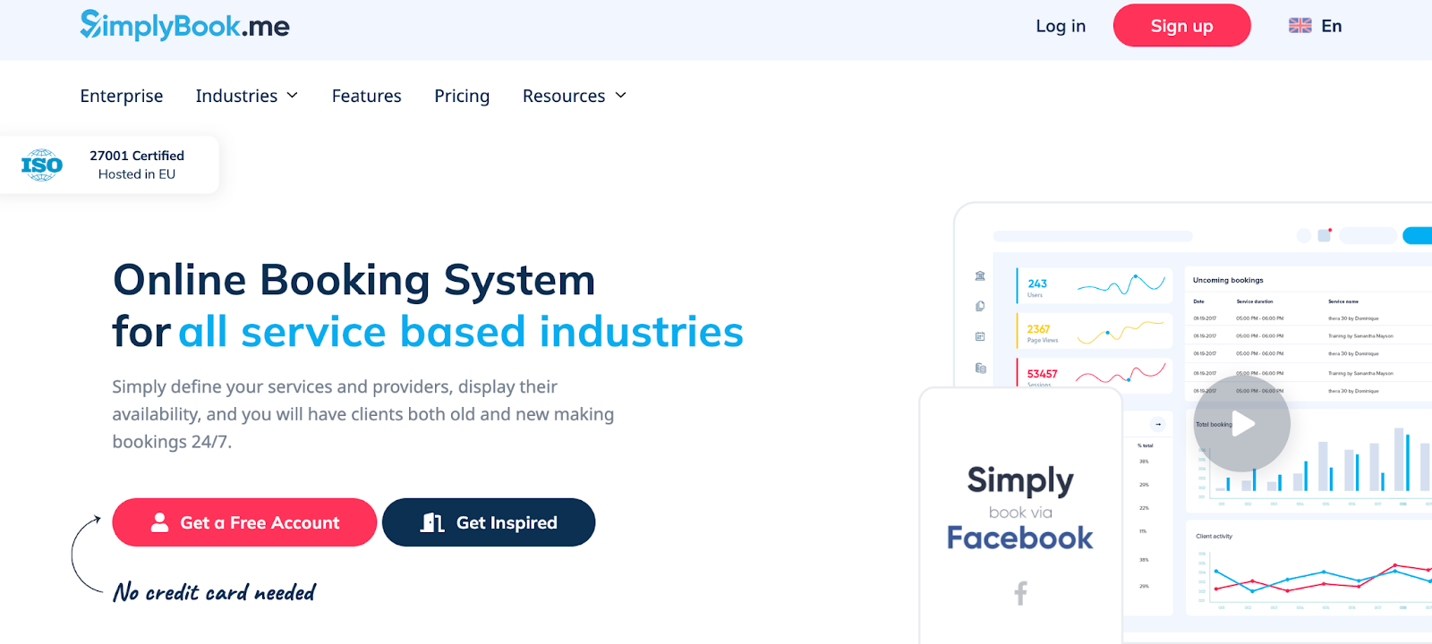Open the En language selector
Image resolution: width=1432 pixels, height=644 pixels.
(x=1316, y=26)
